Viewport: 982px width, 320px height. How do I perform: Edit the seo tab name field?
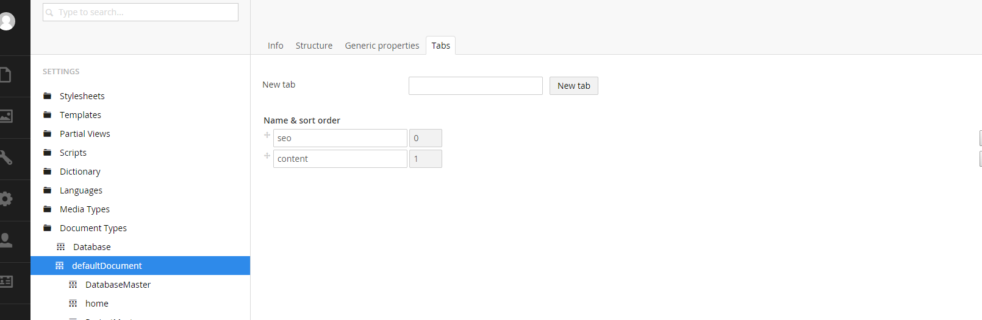340,138
